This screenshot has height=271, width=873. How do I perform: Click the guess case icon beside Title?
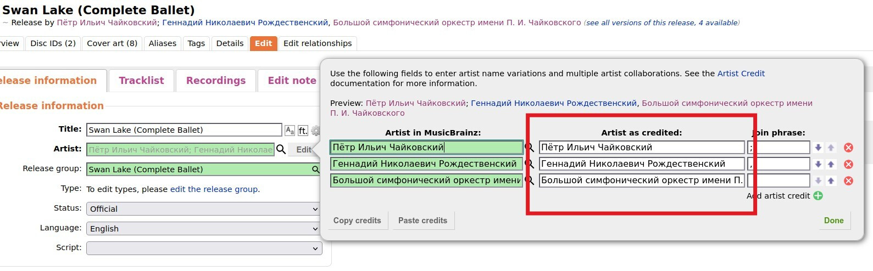tap(290, 131)
